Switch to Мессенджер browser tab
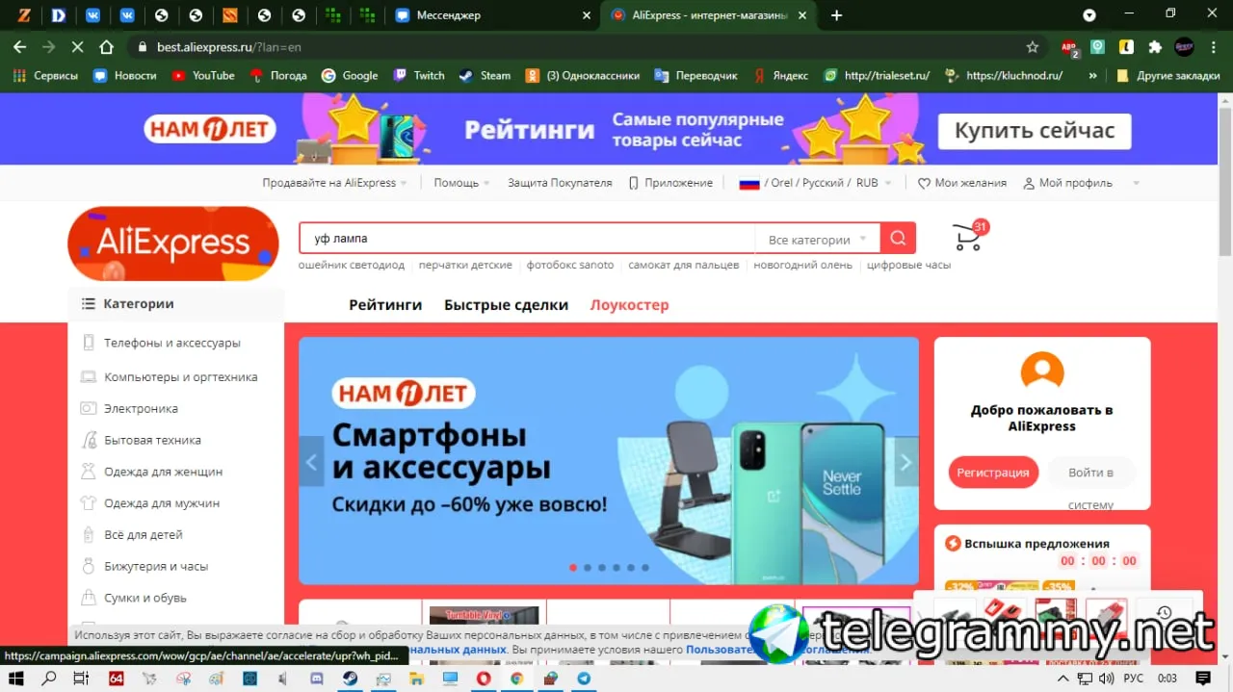Image resolution: width=1233 pixels, height=692 pixels. pyautogui.click(x=493, y=15)
